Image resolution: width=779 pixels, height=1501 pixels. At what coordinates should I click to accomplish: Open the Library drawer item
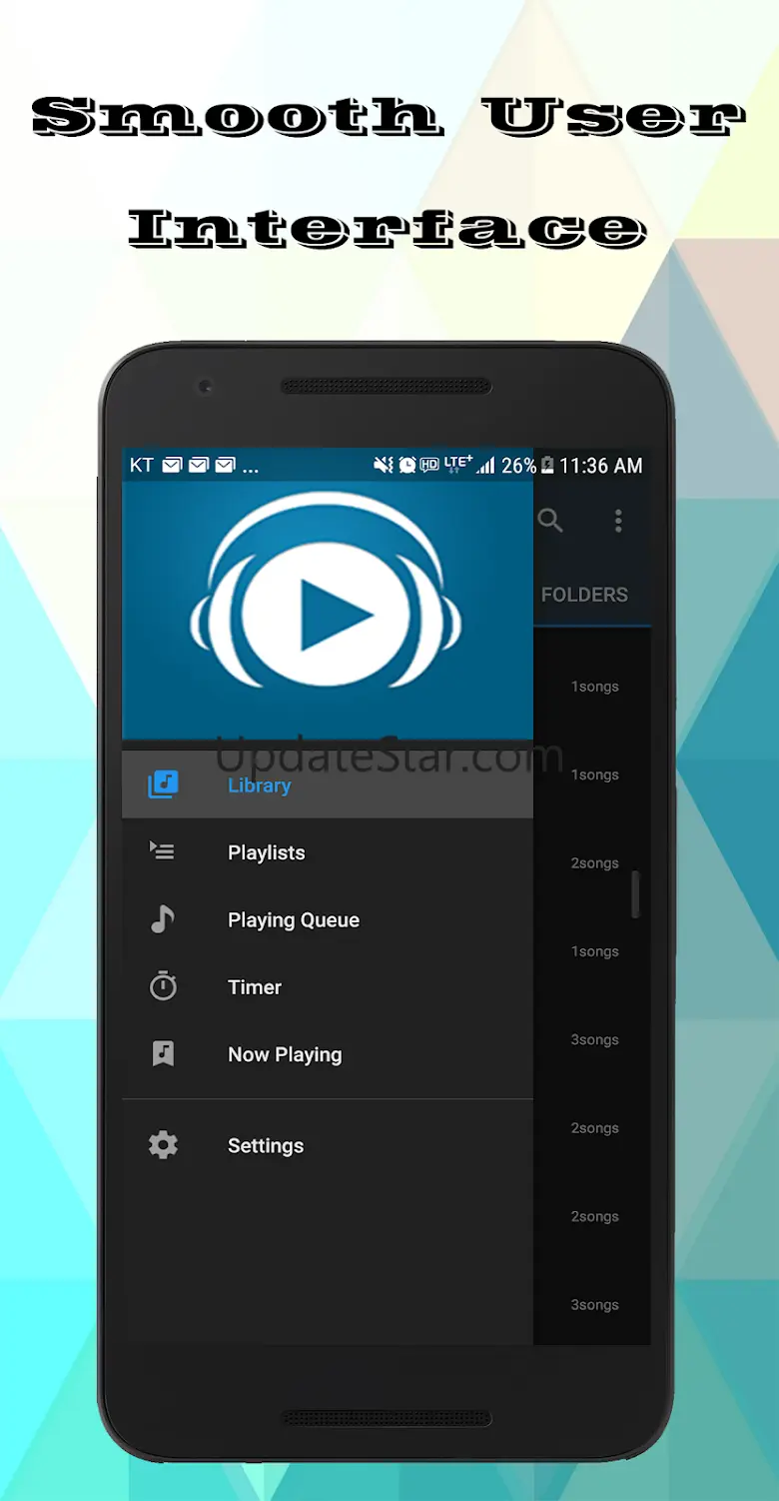tap(328, 784)
